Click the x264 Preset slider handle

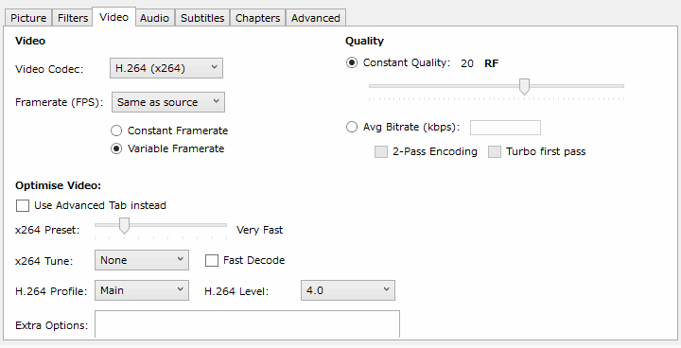[x=124, y=226]
